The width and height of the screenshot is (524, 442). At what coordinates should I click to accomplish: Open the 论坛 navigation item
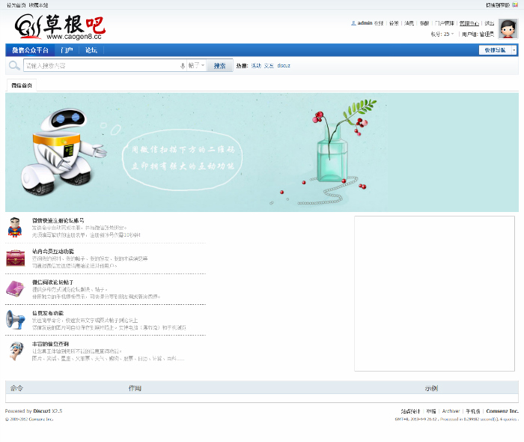point(91,50)
